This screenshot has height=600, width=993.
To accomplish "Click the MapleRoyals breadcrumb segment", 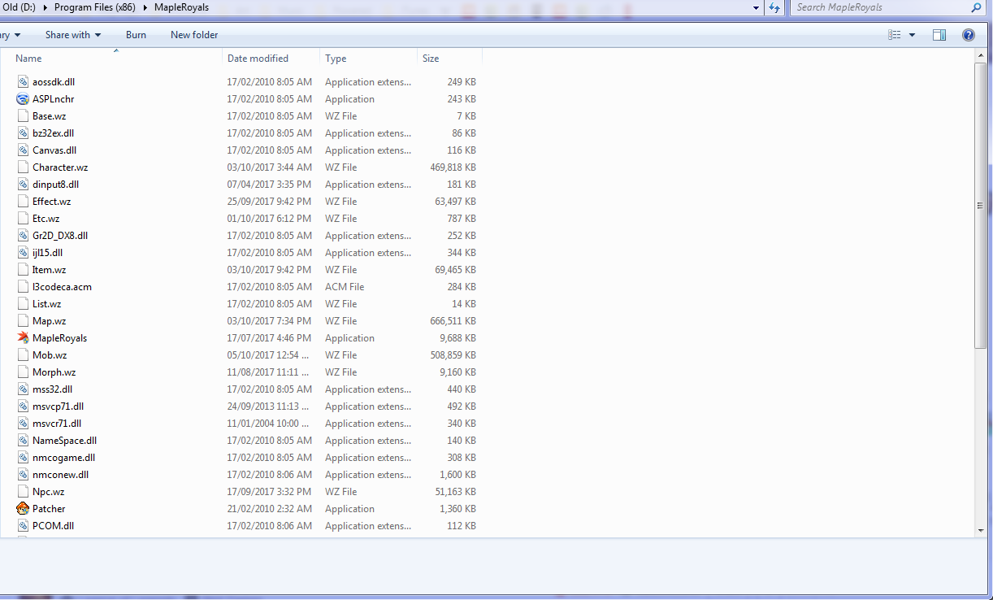I will point(181,7).
